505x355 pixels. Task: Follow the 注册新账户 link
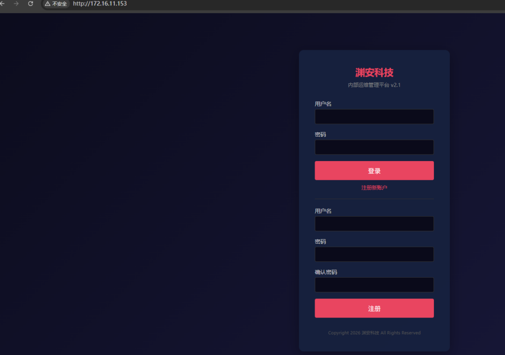click(374, 188)
